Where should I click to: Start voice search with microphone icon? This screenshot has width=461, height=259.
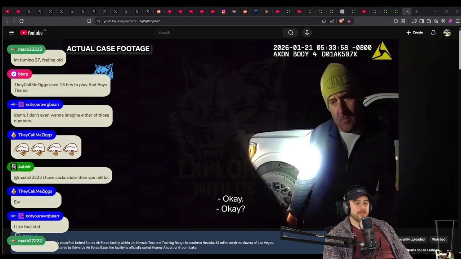point(307,32)
